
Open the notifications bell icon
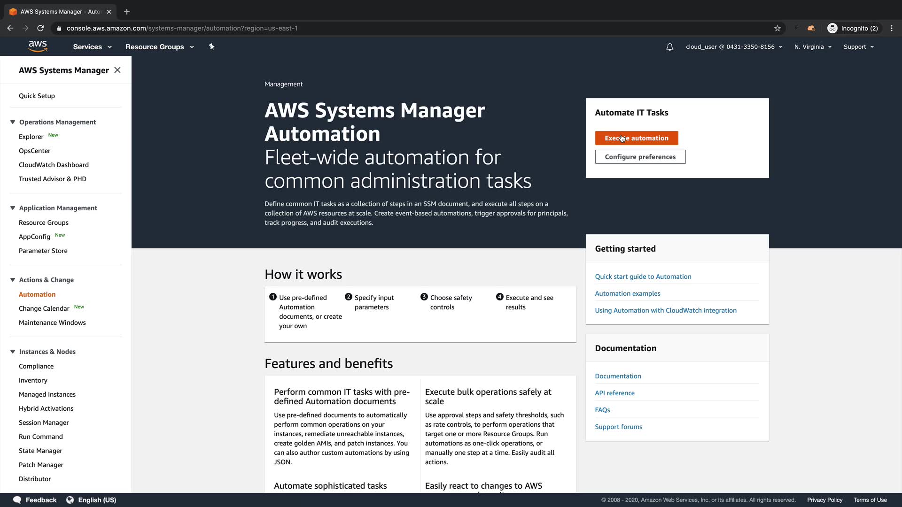point(669,47)
